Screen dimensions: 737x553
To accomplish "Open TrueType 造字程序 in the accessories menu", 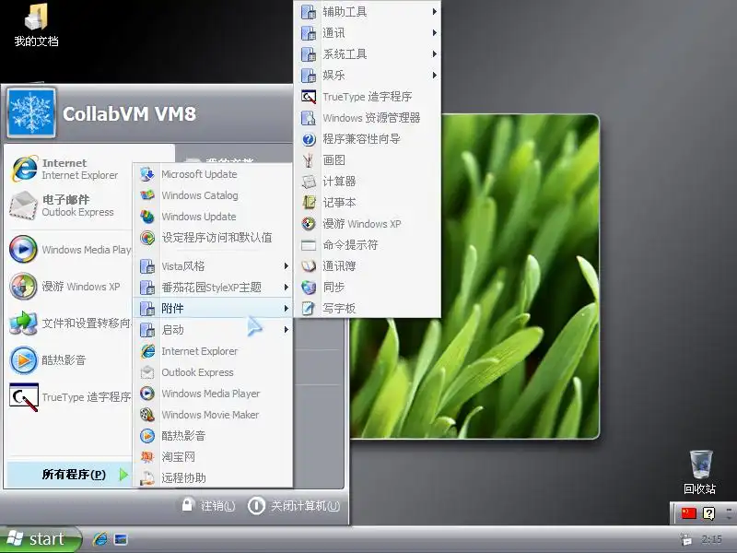I will (x=368, y=97).
